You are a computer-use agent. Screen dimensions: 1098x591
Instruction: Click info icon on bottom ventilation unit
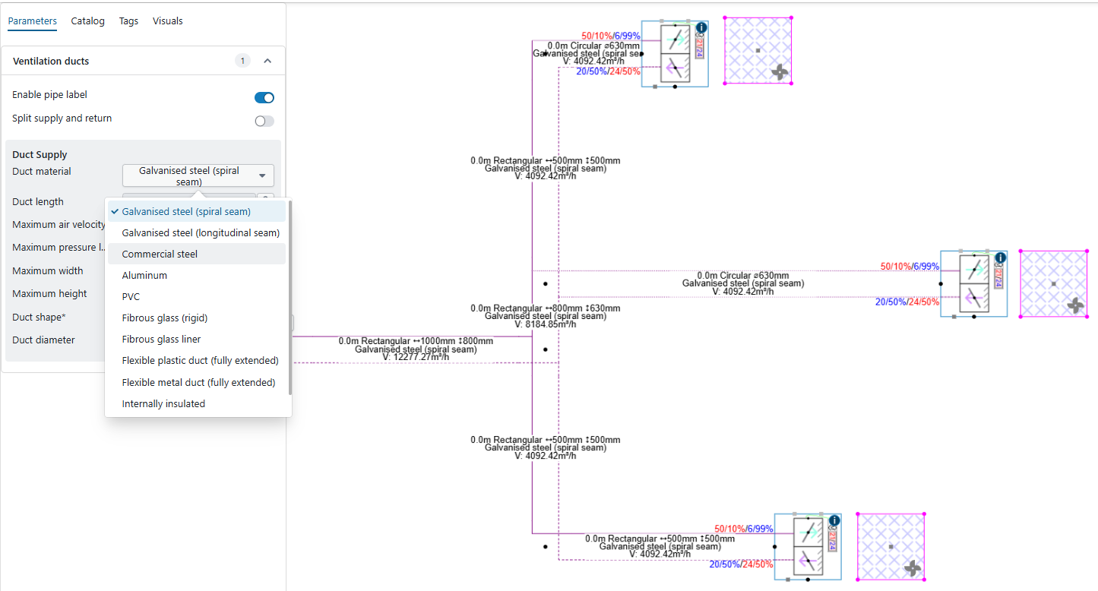(834, 520)
